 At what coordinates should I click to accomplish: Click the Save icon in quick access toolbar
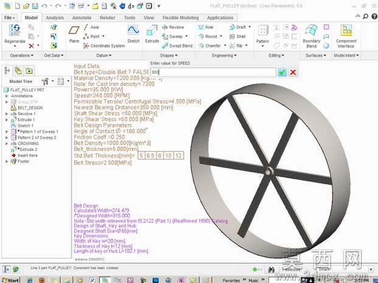(35, 6)
